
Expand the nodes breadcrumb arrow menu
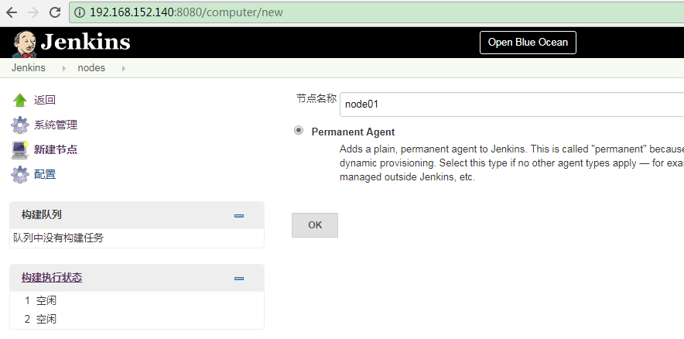pyautogui.click(x=123, y=68)
